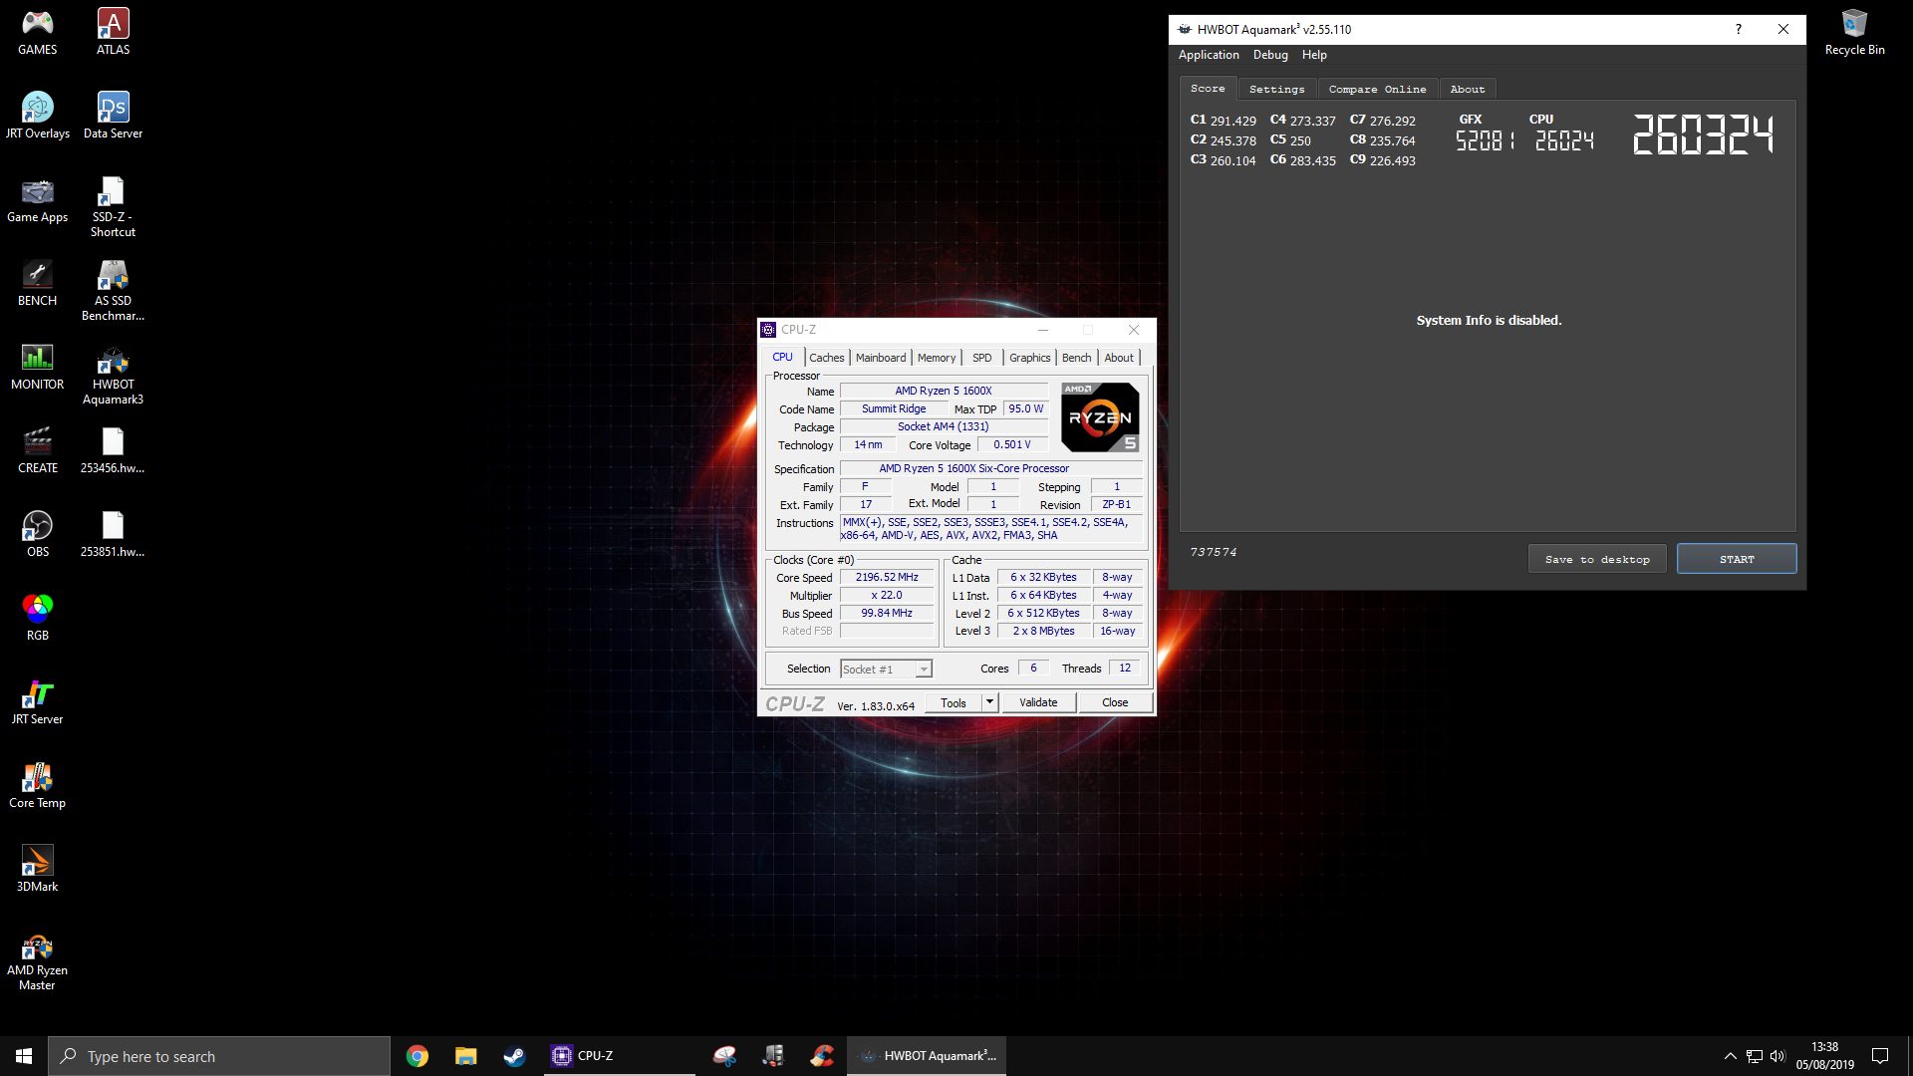Select AS SSD Benchmark desktop icon
The height and width of the screenshot is (1076, 1913).
click(x=113, y=291)
